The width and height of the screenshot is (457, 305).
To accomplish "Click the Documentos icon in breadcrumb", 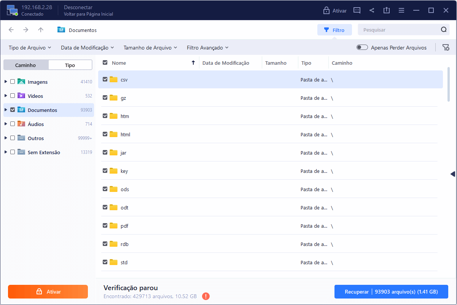I will point(61,30).
